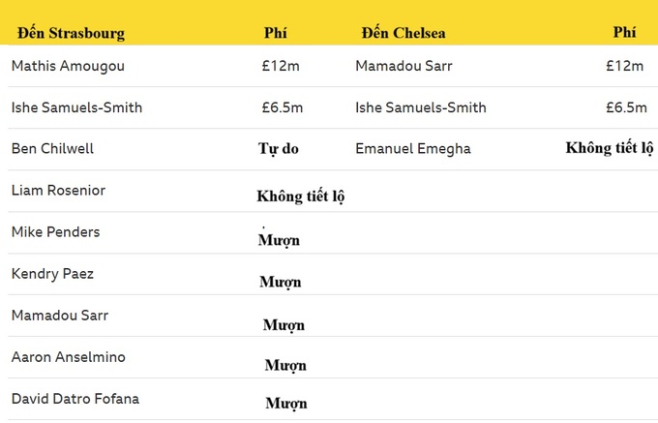Select the Liam Rosenior name
658x423 pixels.
point(58,191)
